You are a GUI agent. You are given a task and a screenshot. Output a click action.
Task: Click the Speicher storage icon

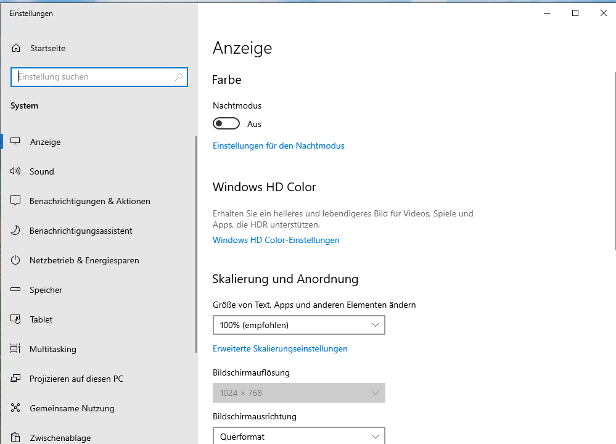pos(16,290)
